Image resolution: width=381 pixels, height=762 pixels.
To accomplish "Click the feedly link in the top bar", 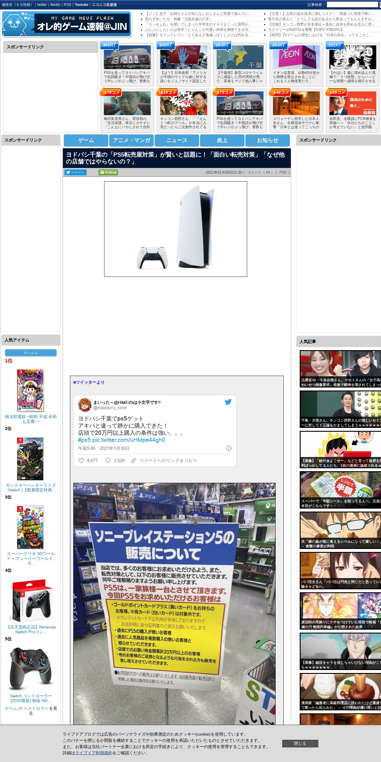I will (55, 5).
